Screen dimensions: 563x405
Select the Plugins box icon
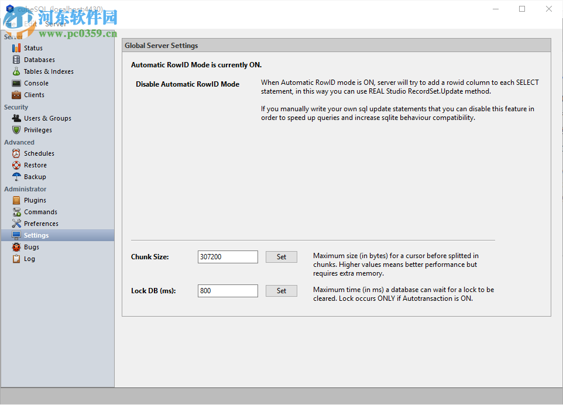[16, 200]
